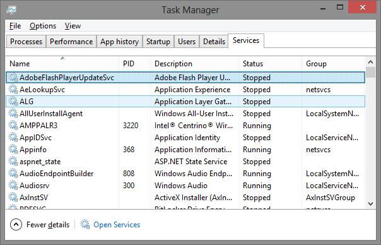This screenshot has height=245, width=381.
Task: Click the gear icon beside aspnet_state
Action: 13,162
